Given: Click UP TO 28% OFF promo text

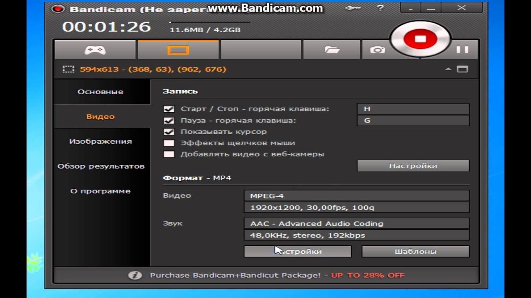Looking at the screenshot, I should coord(368,275).
